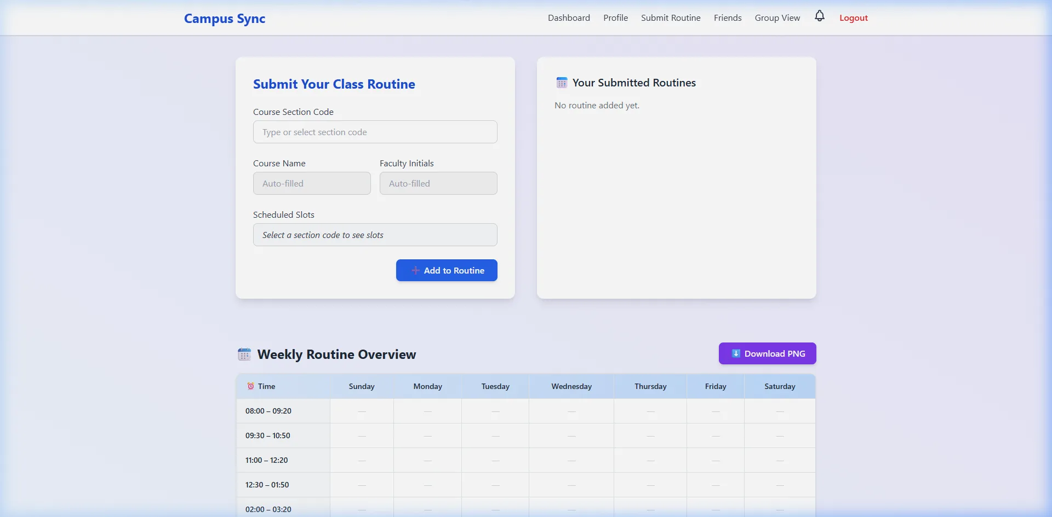Screen dimensions: 1052x517
Task: Click the Sunday column header
Action: click(362, 386)
